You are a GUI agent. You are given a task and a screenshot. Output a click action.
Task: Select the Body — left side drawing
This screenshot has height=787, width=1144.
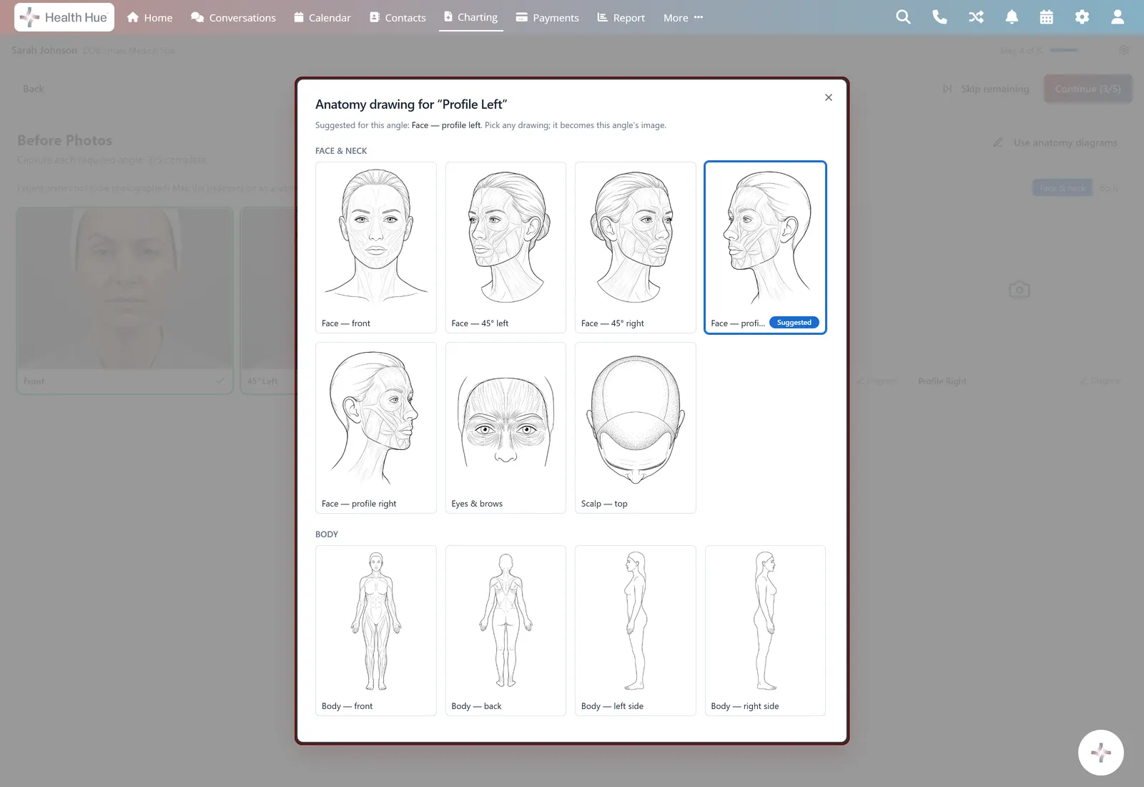[x=635, y=630]
